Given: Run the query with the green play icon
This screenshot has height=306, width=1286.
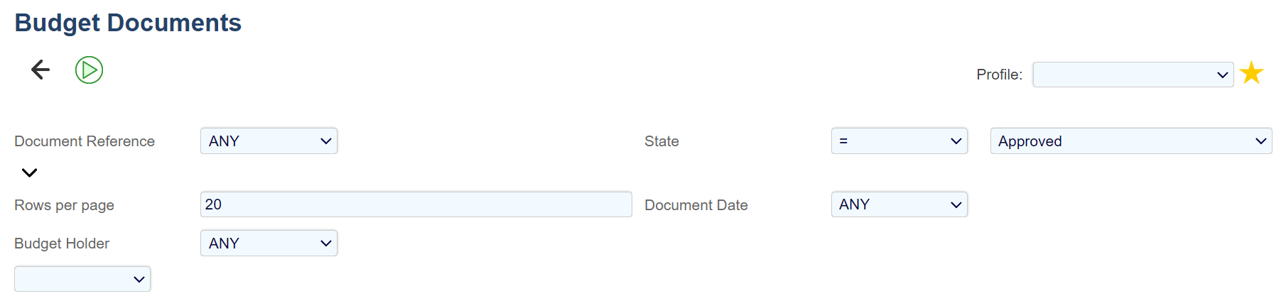Looking at the screenshot, I should tap(90, 70).
